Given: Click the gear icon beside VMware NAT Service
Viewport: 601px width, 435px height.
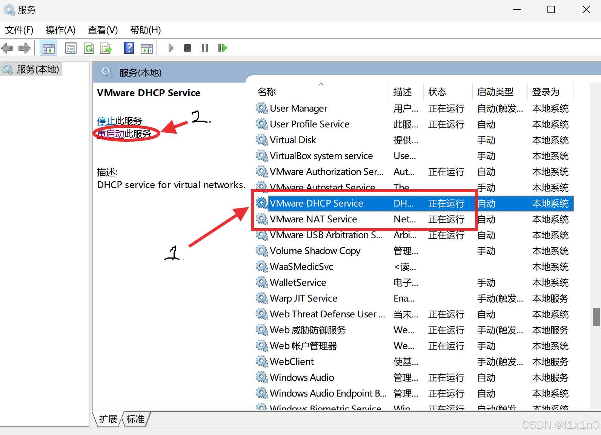Looking at the screenshot, I should tap(262, 219).
